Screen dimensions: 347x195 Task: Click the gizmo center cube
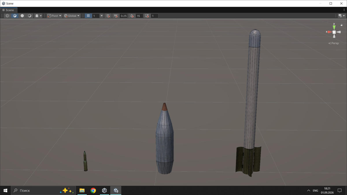click(x=334, y=32)
